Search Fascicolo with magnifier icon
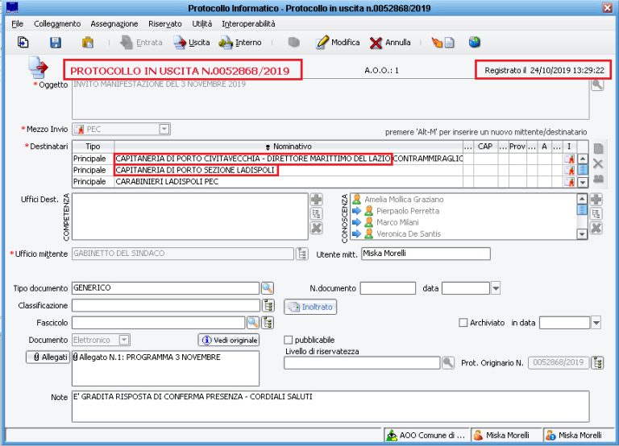Screen dimensions: 619x446 click(253, 323)
